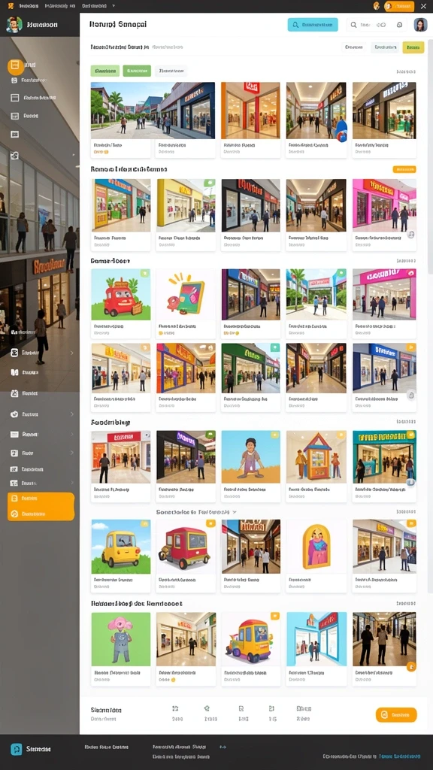Viewport: 433px width, 770px height.
Task: Open the red cartoon car thumbnail
Action: (121, 294)
